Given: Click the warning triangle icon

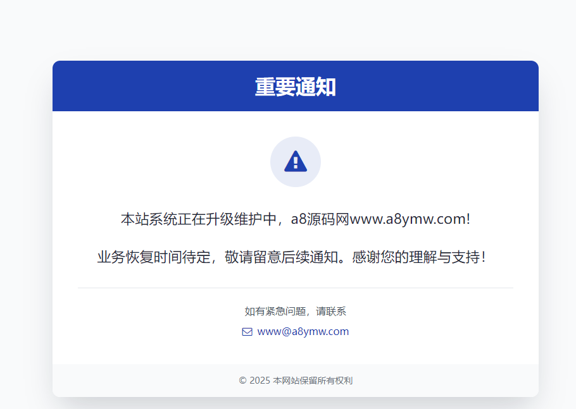Looking at the screenshot, I should tap(296, 161).
